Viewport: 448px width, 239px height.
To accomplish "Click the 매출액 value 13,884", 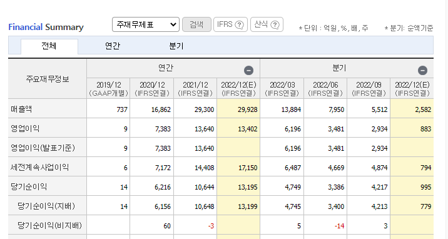I will (x=291, y=109).
